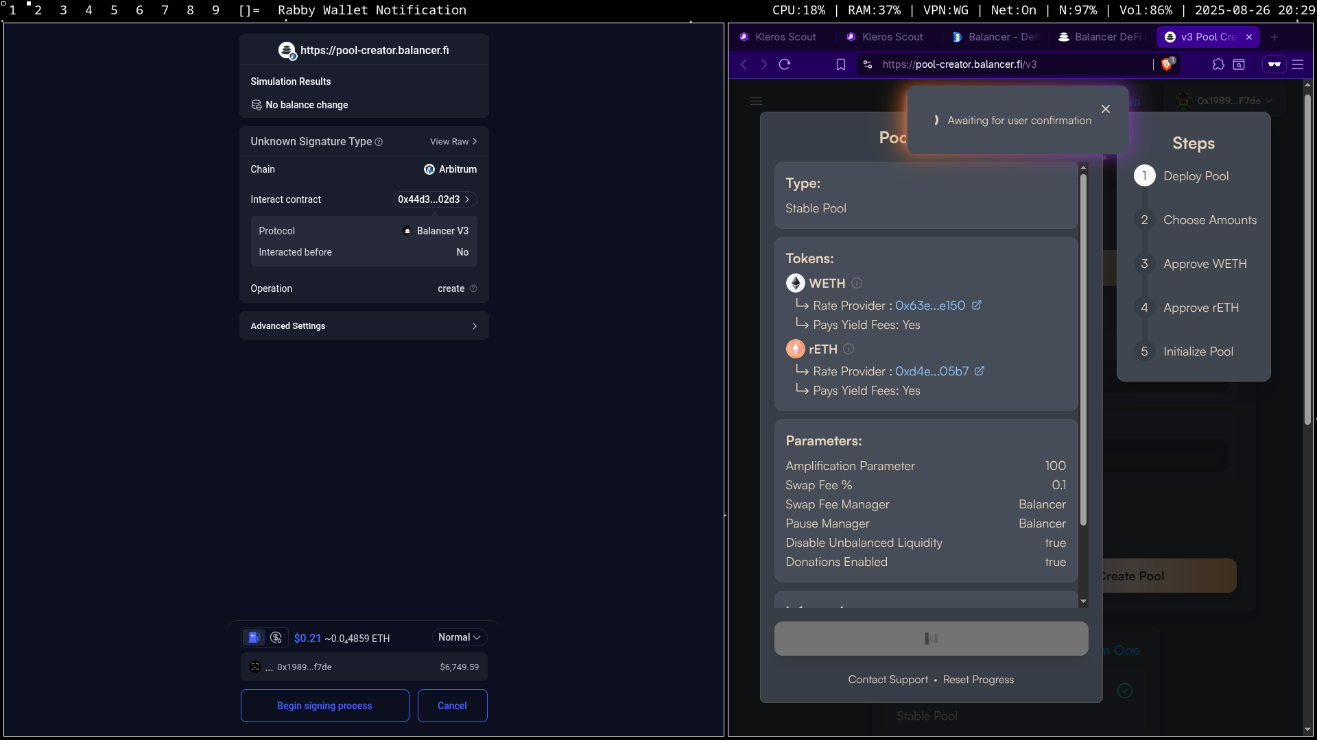Close Awaiting for user confirmation toast

1106,109
